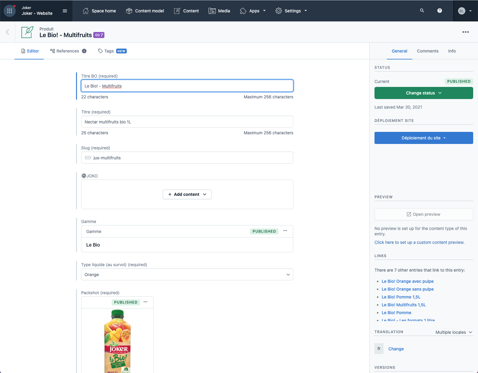Click the Titre input field

pyautogui.click(x=187, y=122)
